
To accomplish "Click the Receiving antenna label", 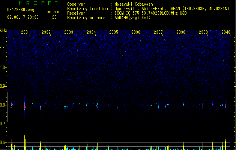I will tap(86, 18).
